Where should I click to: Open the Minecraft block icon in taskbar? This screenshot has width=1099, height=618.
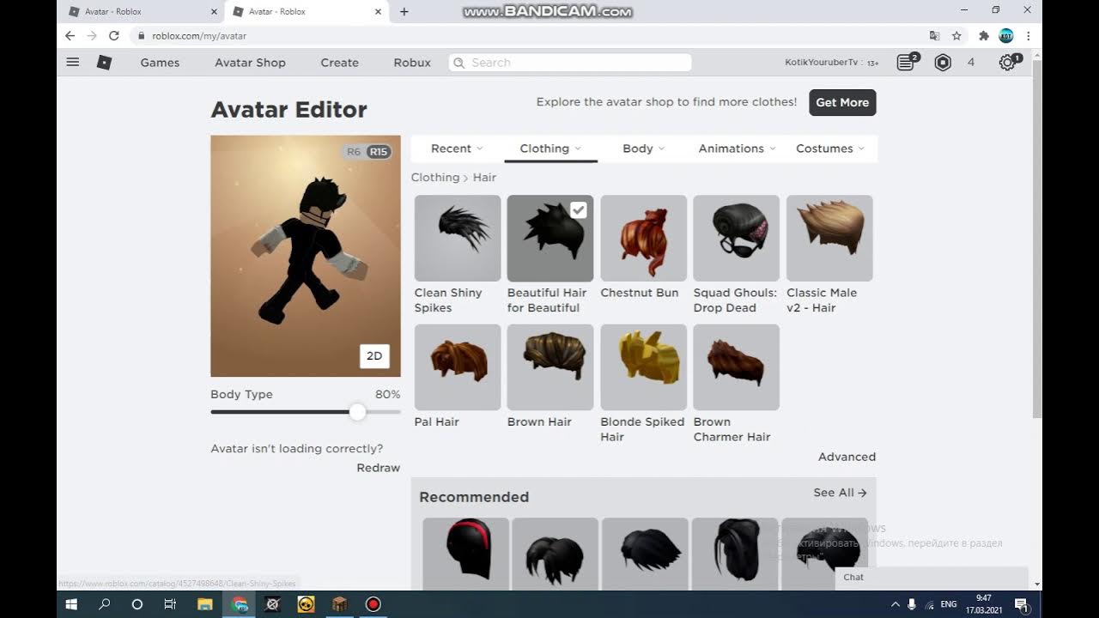click(339, 604)
